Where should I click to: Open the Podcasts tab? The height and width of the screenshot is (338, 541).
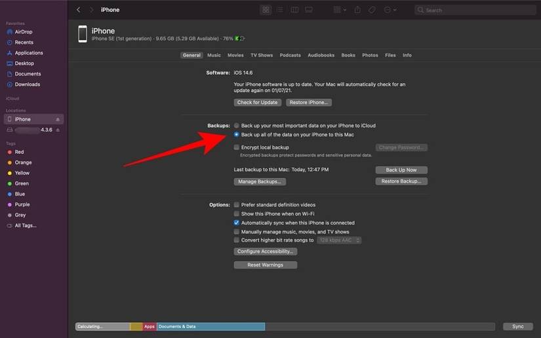coord(290,55)
